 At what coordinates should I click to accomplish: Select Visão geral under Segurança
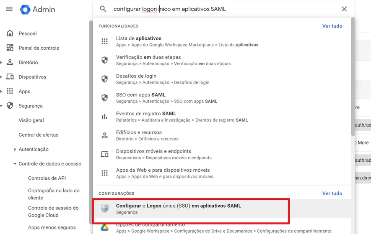31,120
